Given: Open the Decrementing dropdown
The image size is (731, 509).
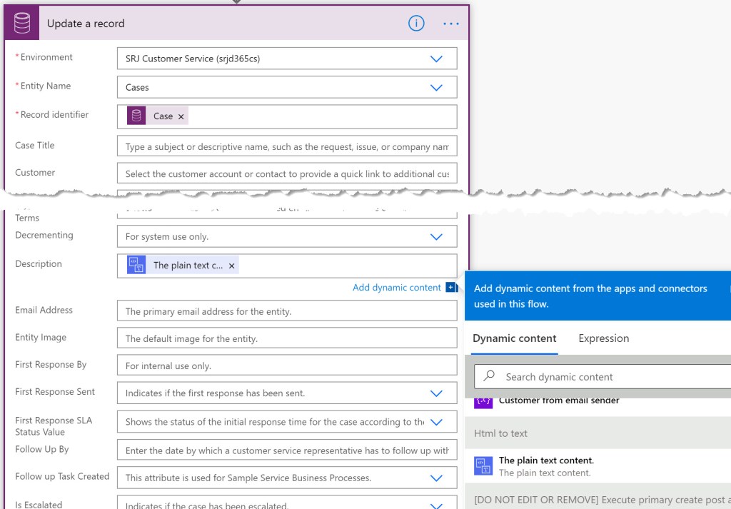Looking at the screenshot, I should [436, 236].
